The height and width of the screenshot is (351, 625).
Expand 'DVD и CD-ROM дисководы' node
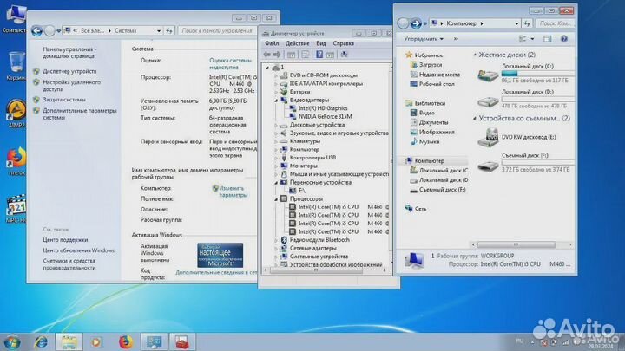coord(276,75)
